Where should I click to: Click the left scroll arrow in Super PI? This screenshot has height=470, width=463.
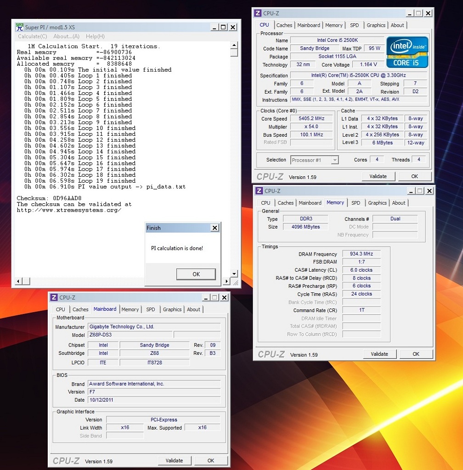coord(18,281)
